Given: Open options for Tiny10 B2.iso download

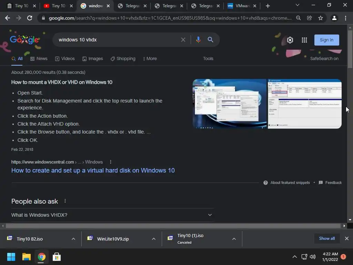Looking at the screenshot, I should [x=73, y=239].
